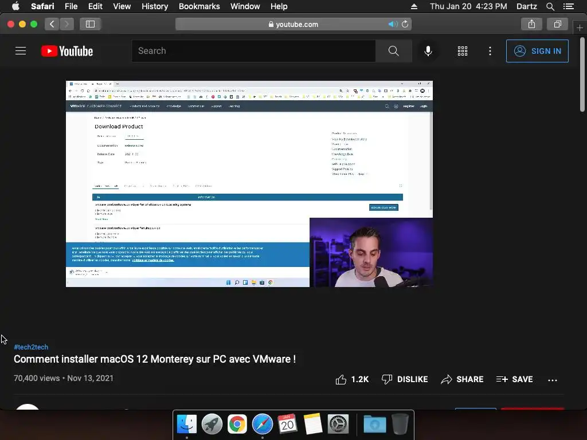587x440 pixels.
Task: Click the 70,400 views date line
Action: pos(64,378)
